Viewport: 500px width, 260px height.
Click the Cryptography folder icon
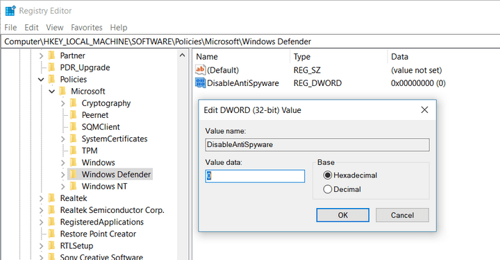click(x=74, y=103)
